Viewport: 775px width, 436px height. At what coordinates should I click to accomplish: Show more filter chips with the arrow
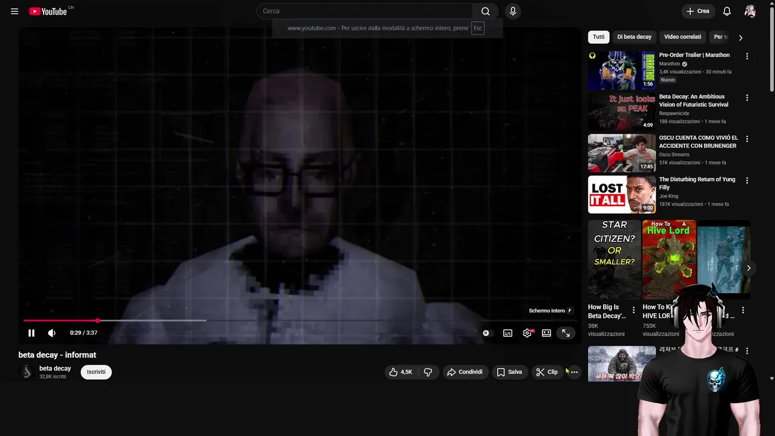point(740,38)
